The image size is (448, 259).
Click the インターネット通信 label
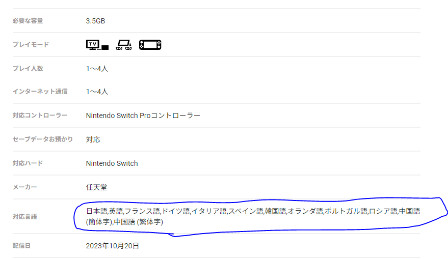coord(40,92)
